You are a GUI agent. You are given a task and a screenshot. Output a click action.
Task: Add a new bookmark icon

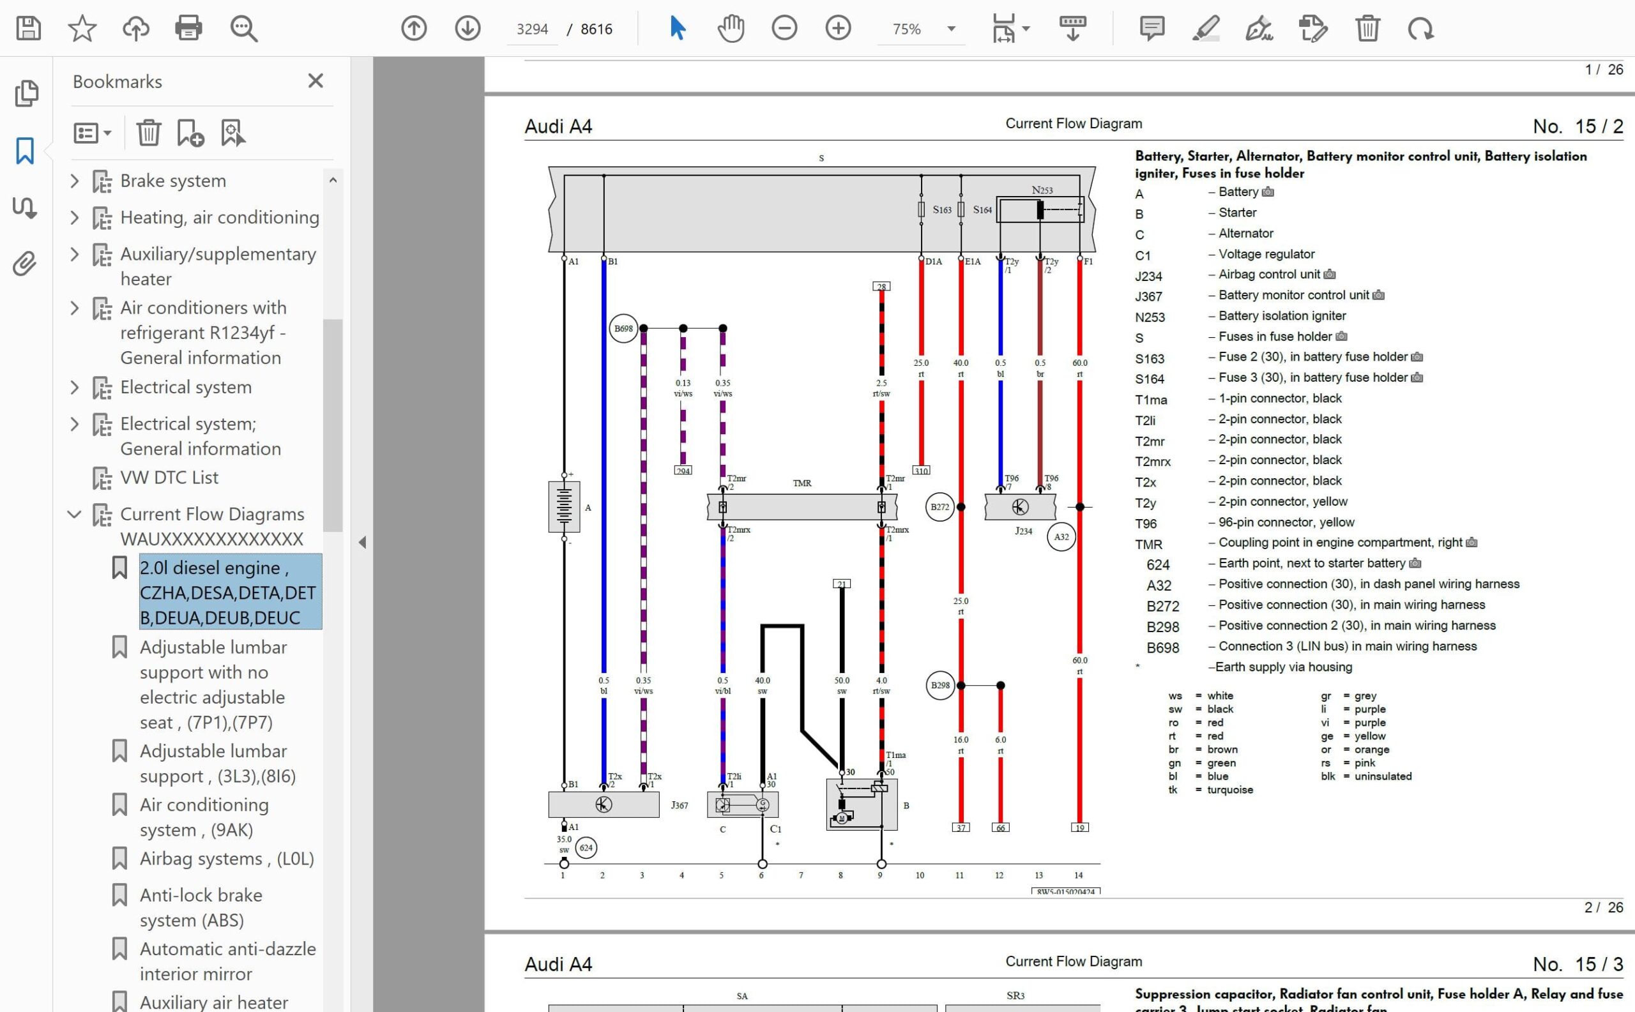click(190, 133)
